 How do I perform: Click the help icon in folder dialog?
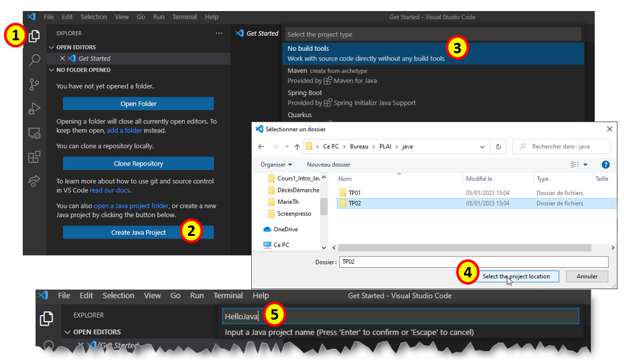(605, 165)
